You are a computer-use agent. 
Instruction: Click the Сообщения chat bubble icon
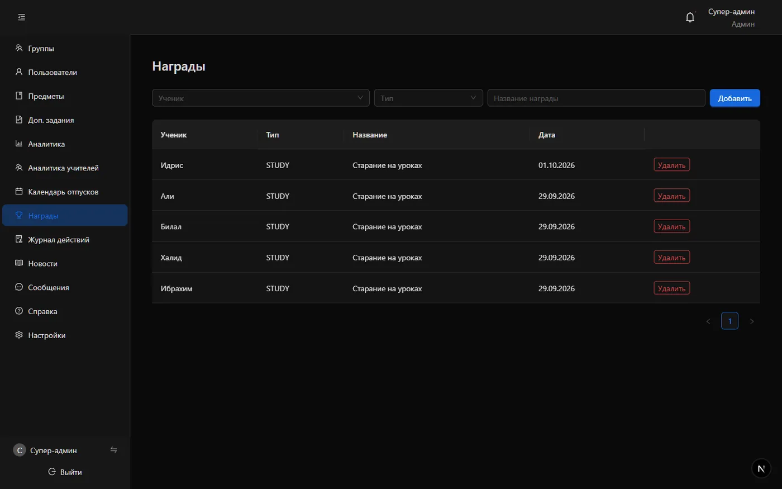19,287
